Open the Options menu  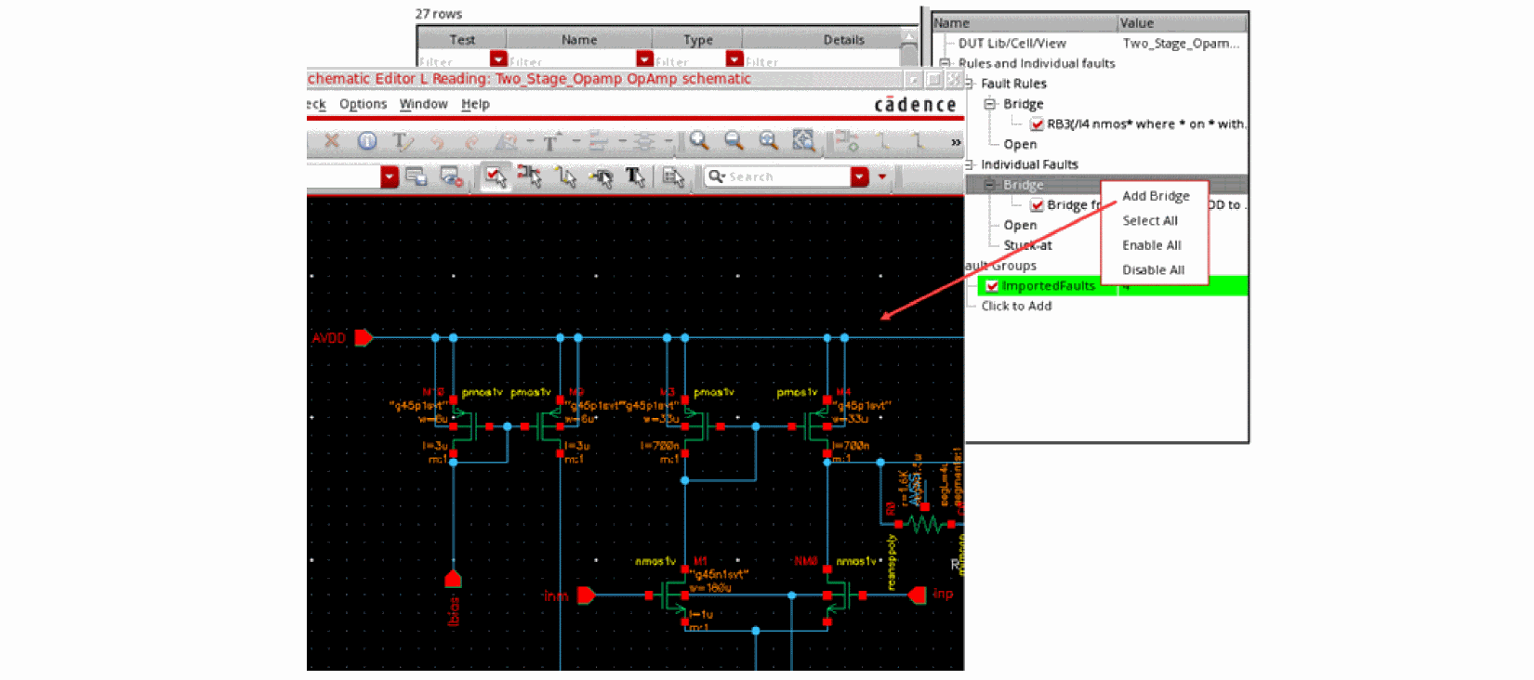point(363,104)
